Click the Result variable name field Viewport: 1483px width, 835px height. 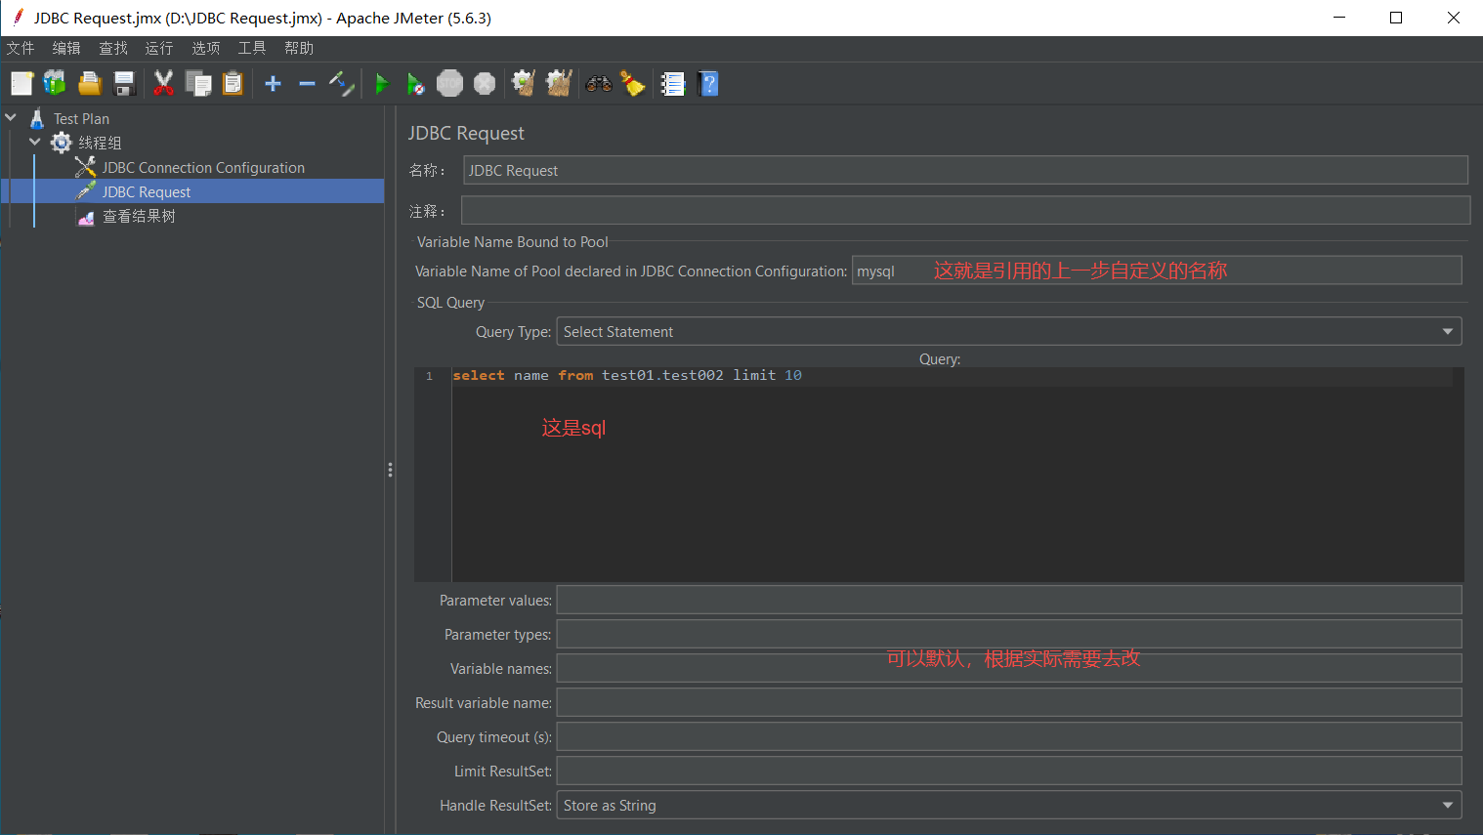(x=1009, y=702)
